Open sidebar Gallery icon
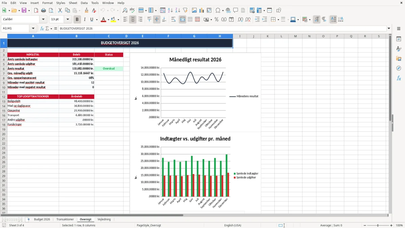 [399, 58]
